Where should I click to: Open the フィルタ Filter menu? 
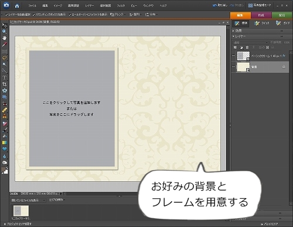[x=121, y=6]
